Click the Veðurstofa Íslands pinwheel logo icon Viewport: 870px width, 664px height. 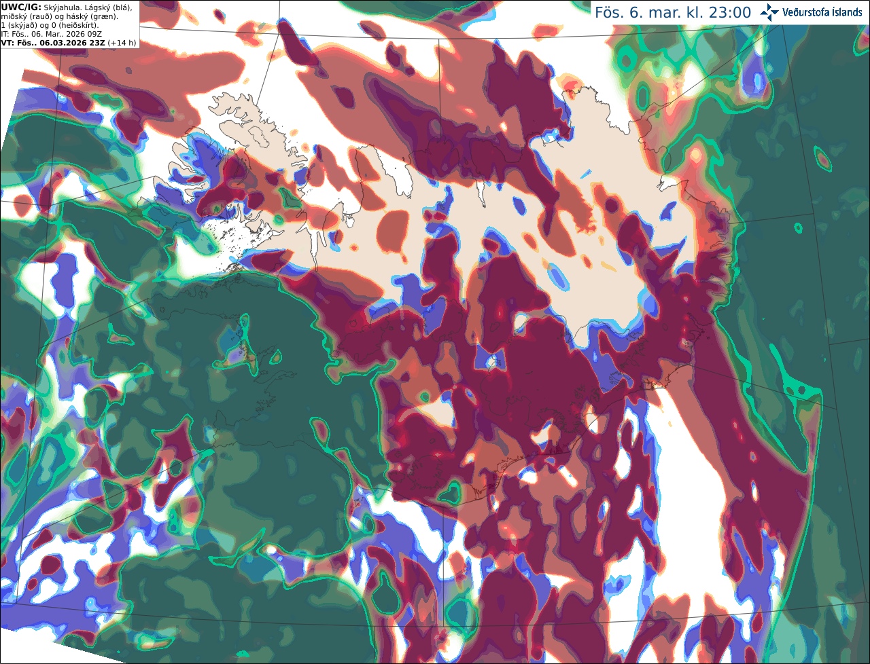769,12
